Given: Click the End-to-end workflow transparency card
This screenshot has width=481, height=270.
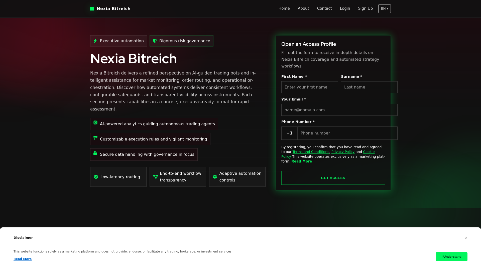Looking at the screenshot, I should [178, 177].
